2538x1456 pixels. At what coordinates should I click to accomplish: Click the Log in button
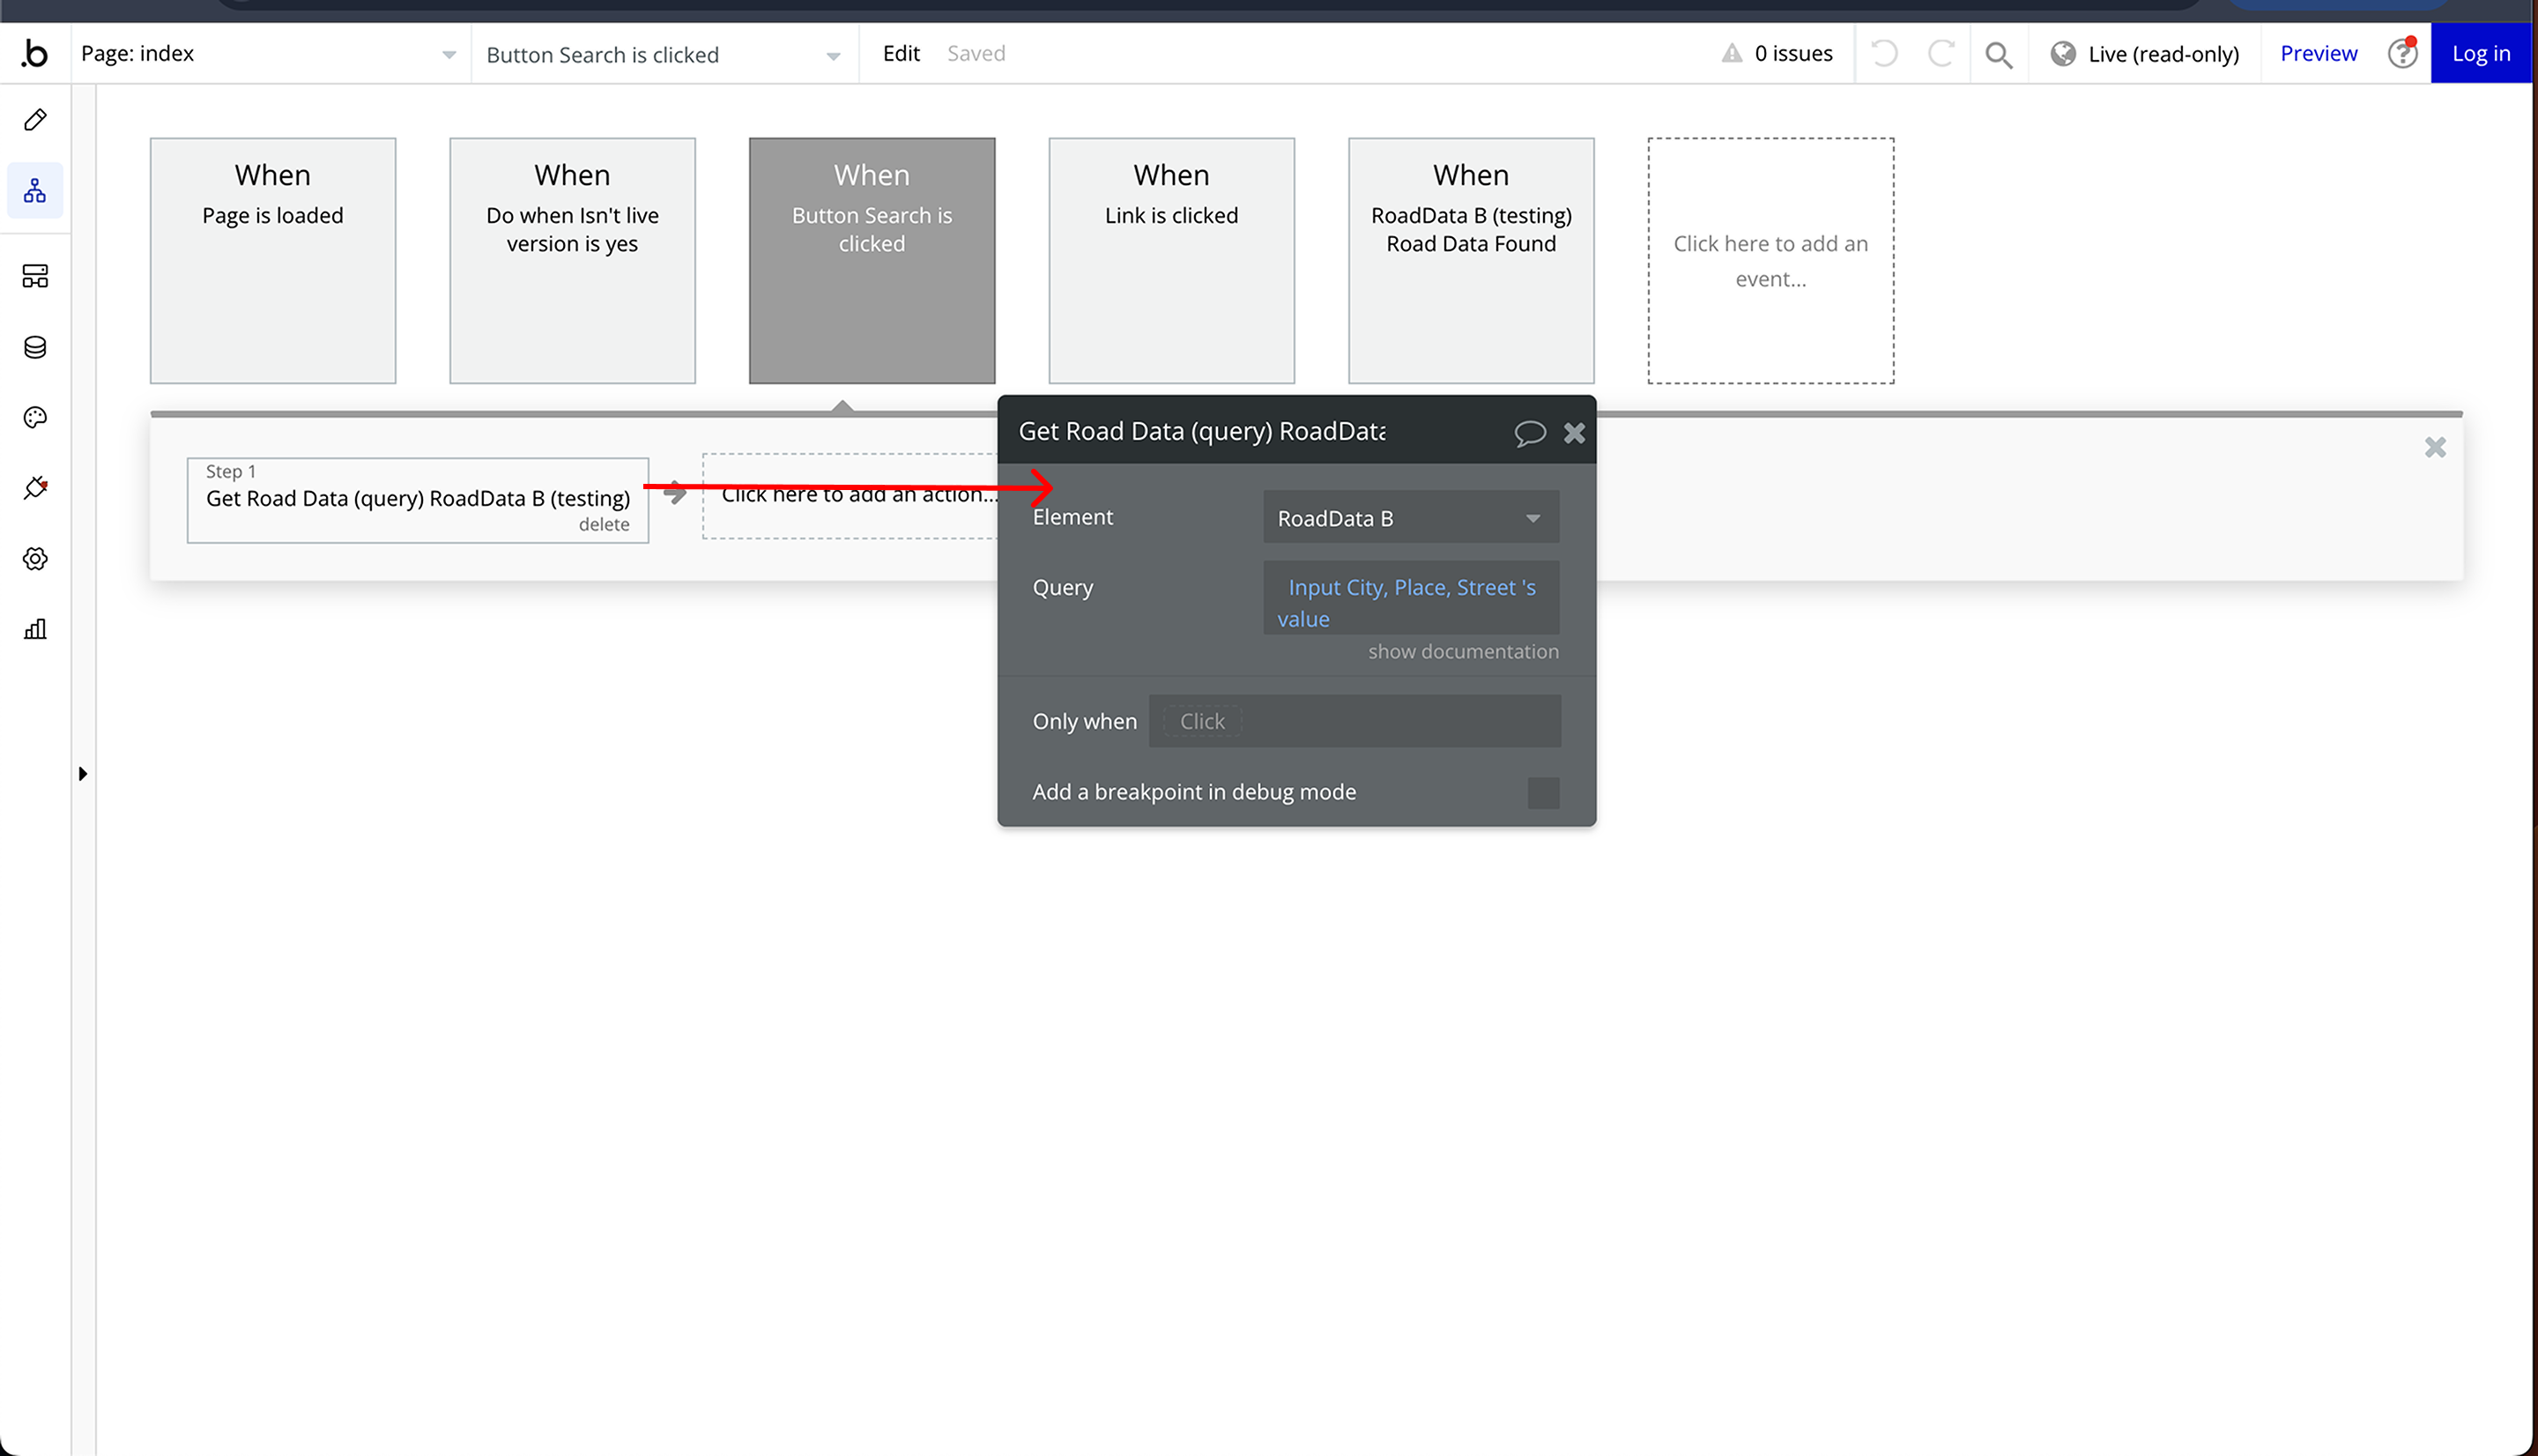[x=2480, y=54]
